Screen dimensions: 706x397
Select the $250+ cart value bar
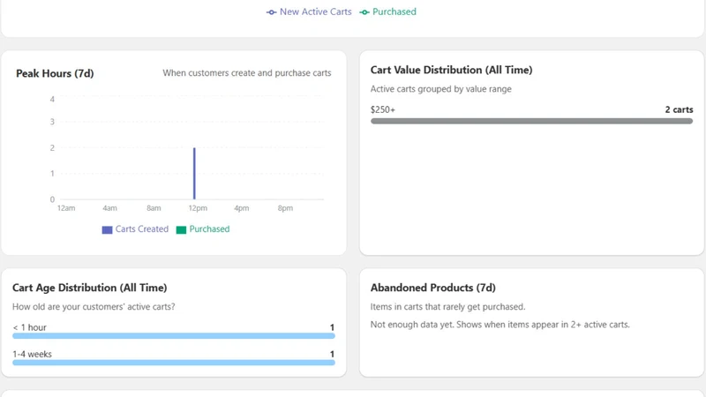(x=531, y=121)
